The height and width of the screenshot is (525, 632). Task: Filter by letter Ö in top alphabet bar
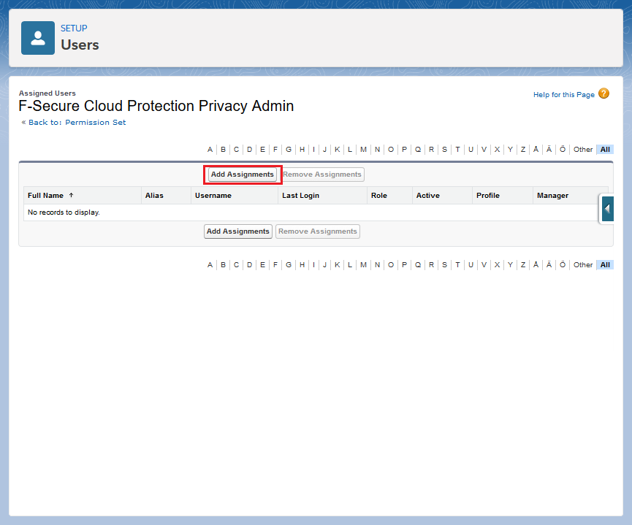click(563, 150)
